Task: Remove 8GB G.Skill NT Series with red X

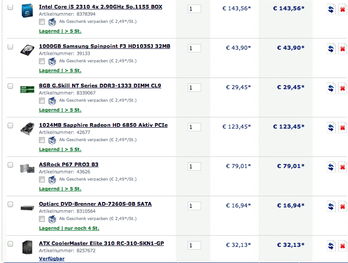Action: click(343, 88)
